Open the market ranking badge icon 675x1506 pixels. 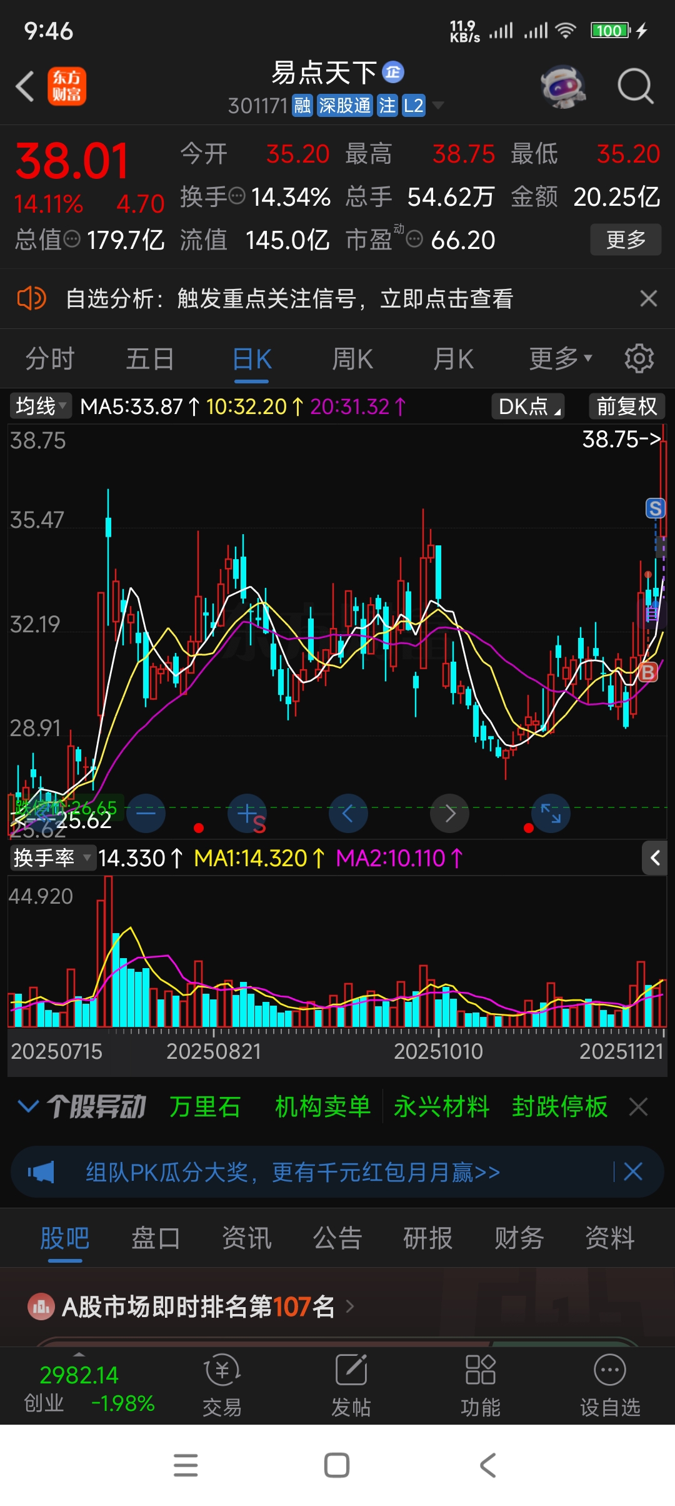(41, 1306)
